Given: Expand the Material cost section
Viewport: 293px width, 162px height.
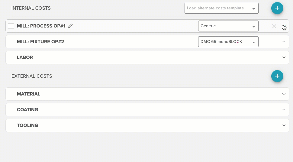Looking at the screenshot, I should (x=284, y=94).
